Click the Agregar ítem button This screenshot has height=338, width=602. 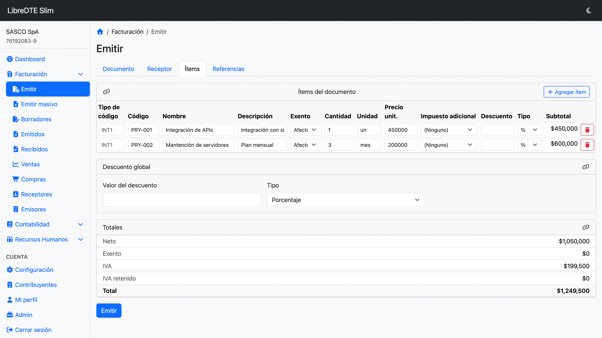pyautogui.click(x=566, y=92)
